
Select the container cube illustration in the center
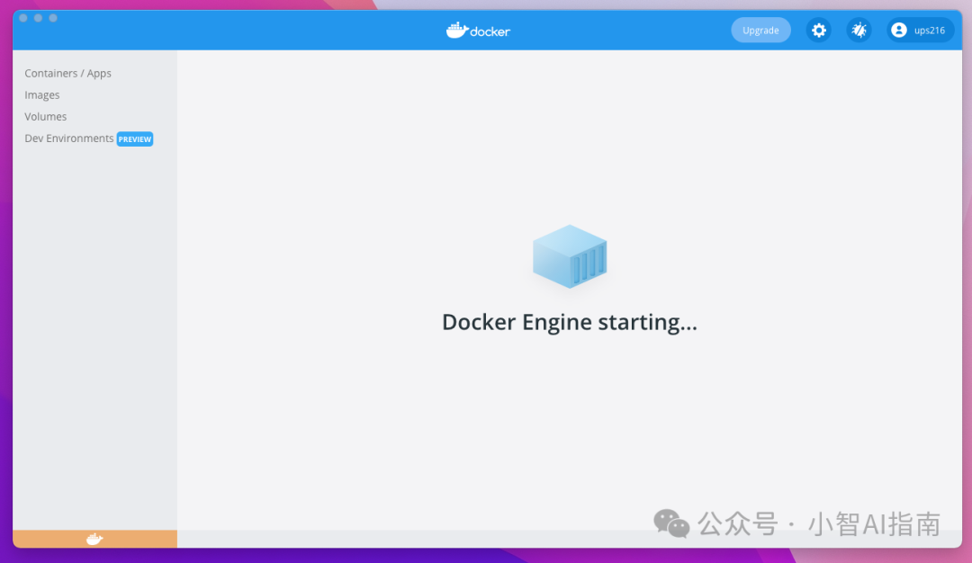pos(570,255)
